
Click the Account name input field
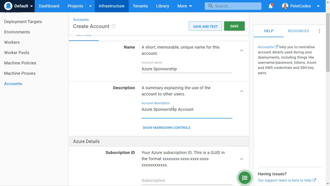[187, 69]
